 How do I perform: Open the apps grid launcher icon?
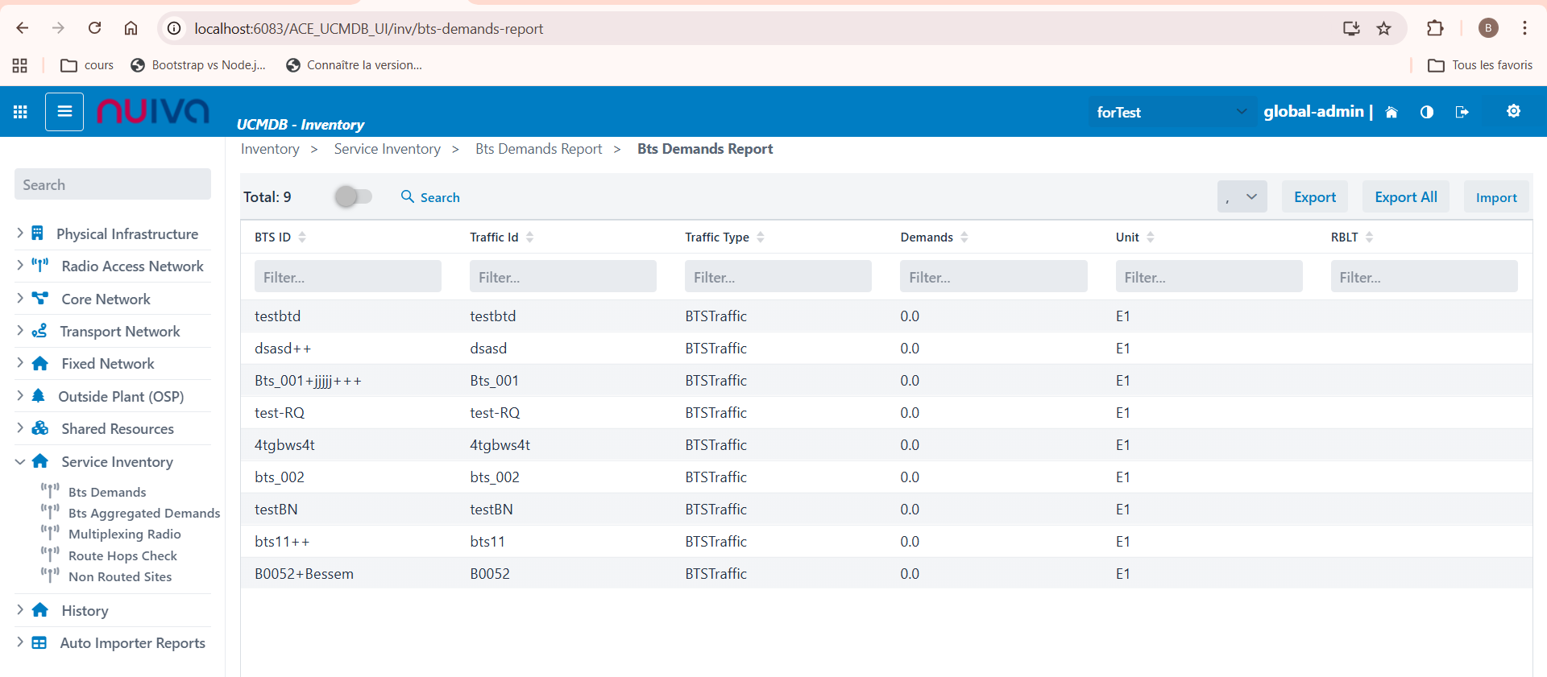[x=20, y=112]
